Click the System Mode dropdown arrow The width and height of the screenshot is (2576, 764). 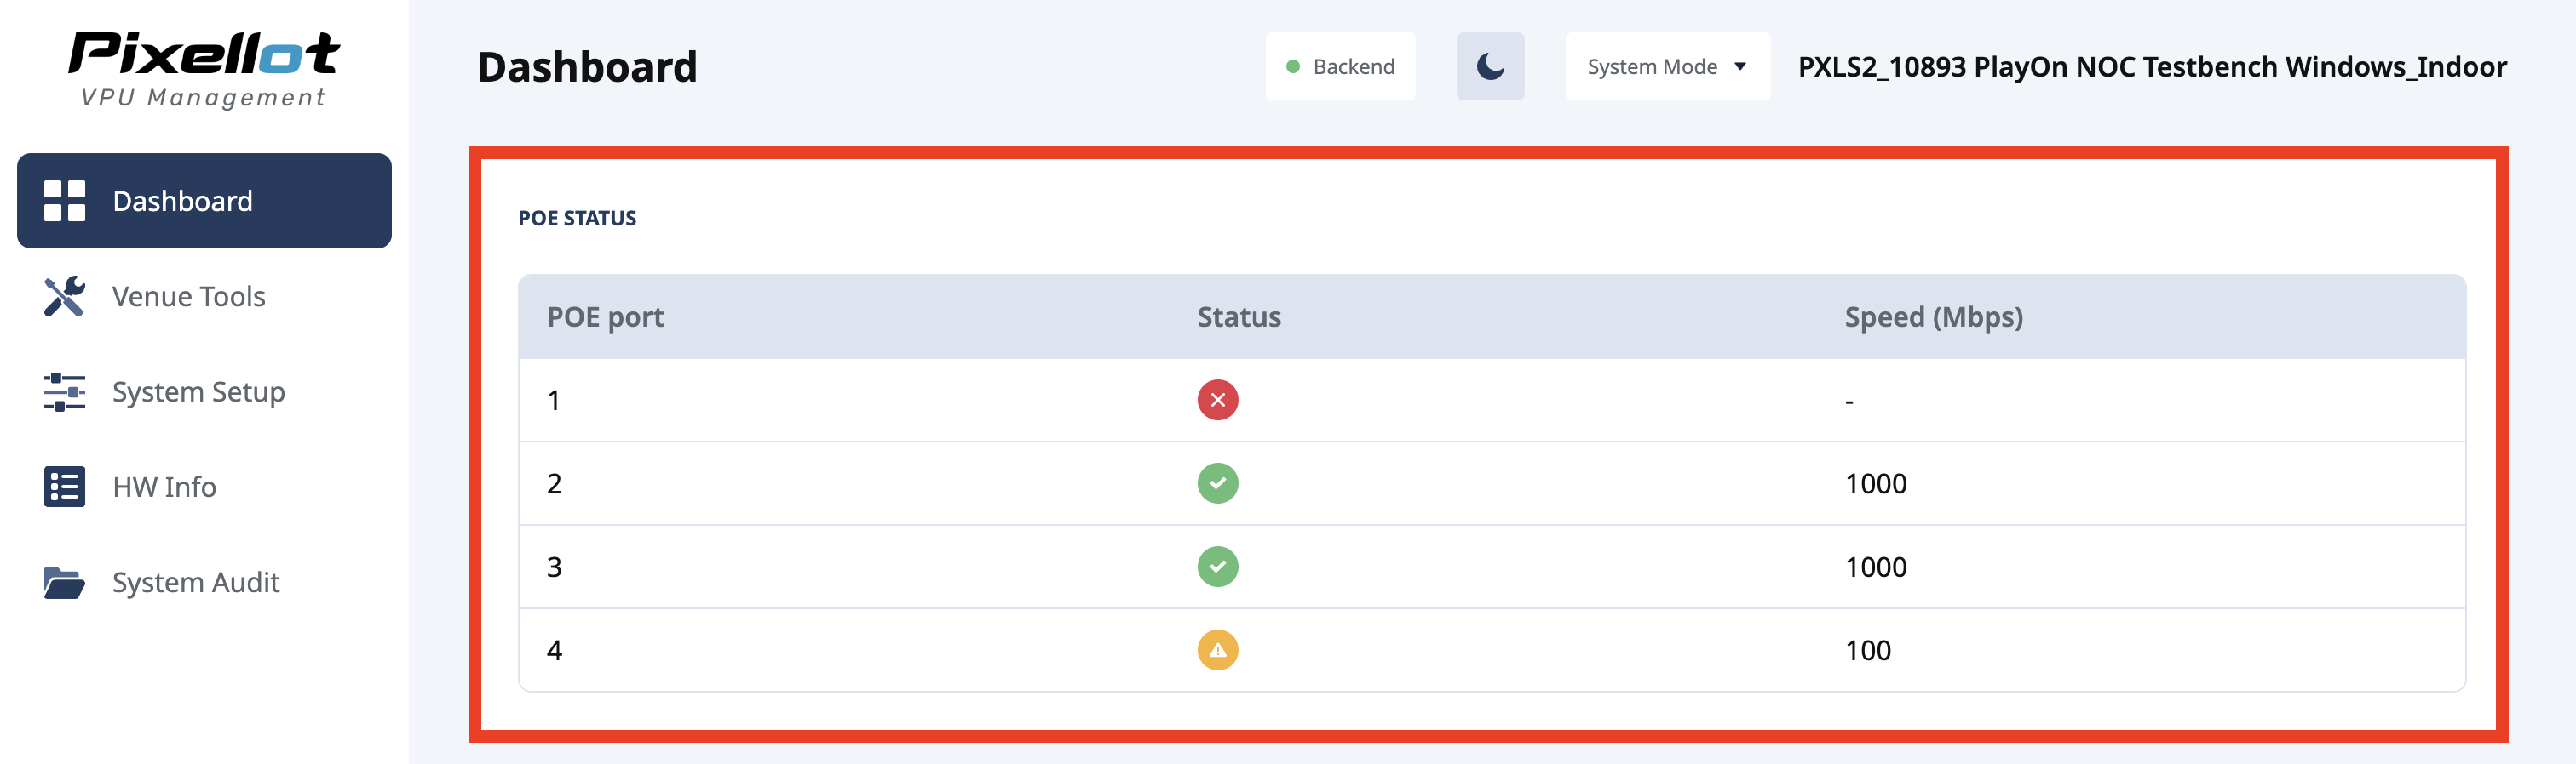(1740, 67)
